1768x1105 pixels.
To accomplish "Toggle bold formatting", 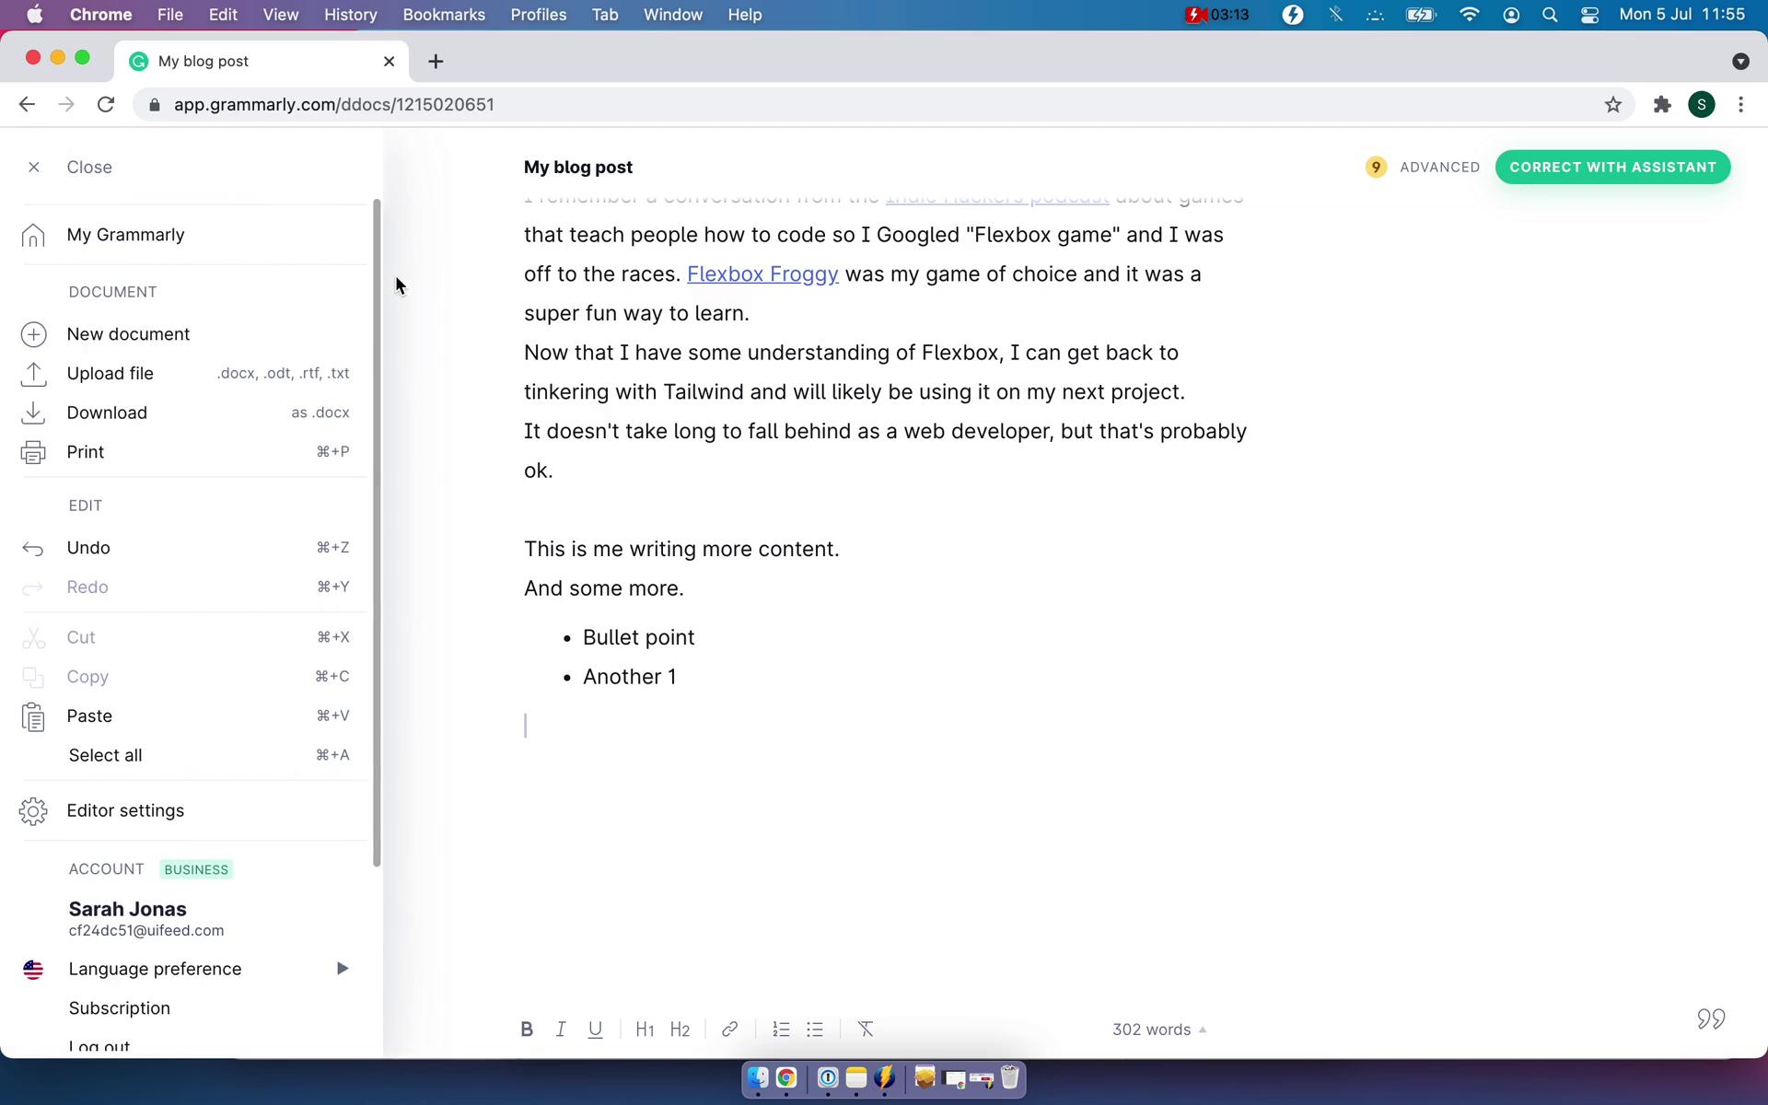I will [x=527, y=1029].
